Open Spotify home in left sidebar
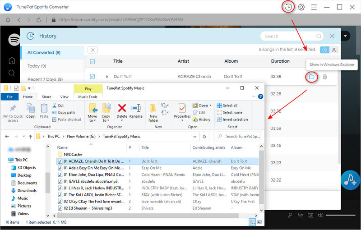361x230 pixels. (12, 60)
